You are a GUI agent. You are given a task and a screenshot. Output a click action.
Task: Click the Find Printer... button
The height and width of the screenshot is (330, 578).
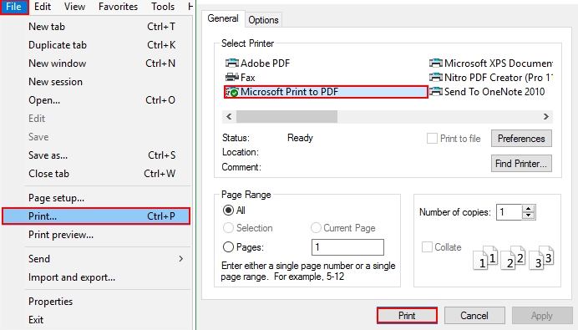click(x=521, y=164)
